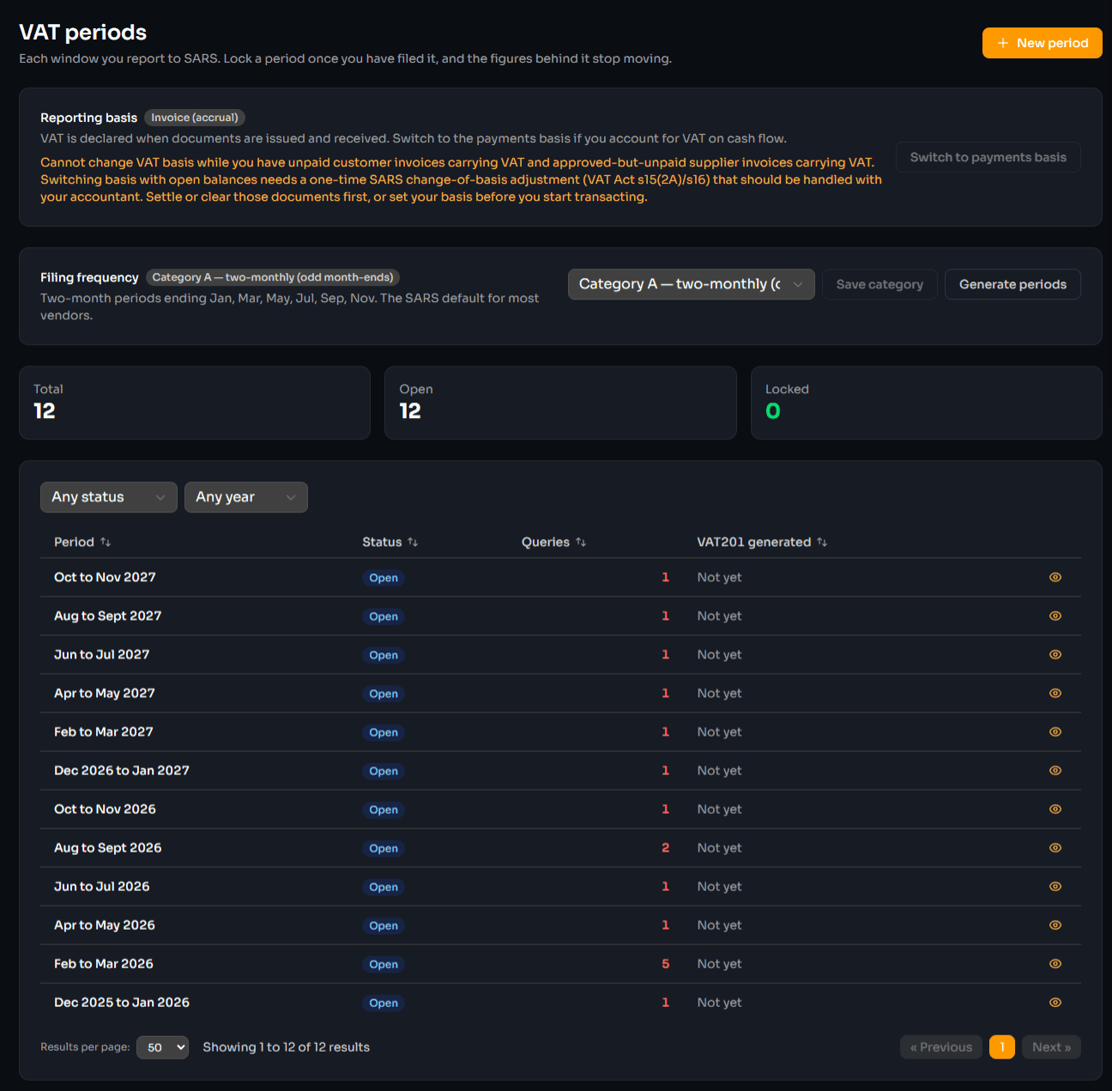Select page 1 in pagination
The image size is (1112, 1091).
1002,1047
